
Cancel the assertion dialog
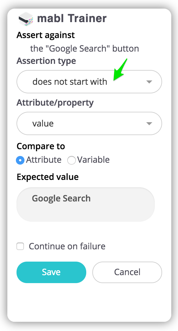pos(127,272)
